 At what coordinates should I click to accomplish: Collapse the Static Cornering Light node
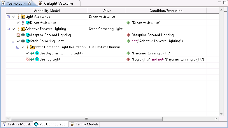13,41
